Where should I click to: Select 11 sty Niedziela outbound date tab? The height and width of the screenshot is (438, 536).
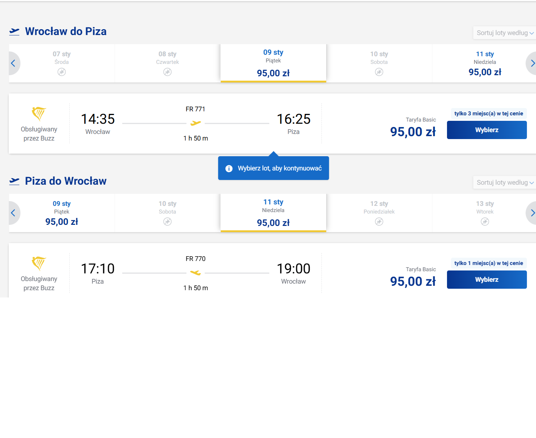(x=485, y=64)
